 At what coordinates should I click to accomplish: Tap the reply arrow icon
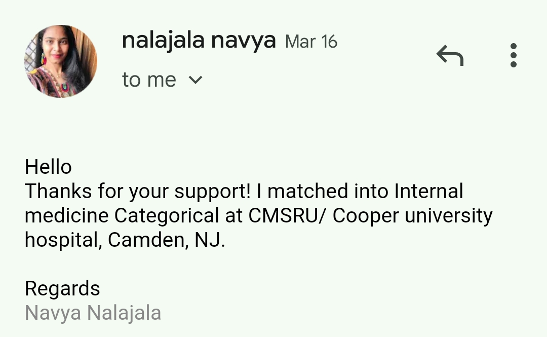(450, 55)
